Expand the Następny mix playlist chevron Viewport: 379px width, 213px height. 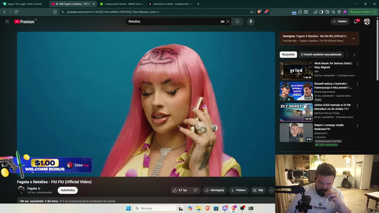pyautogui.click(x=354, y=38)
